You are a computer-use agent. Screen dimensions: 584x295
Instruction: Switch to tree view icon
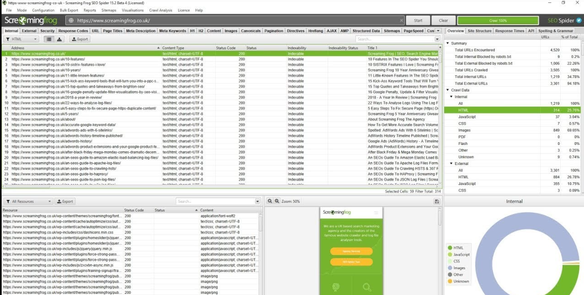point(59,39)
